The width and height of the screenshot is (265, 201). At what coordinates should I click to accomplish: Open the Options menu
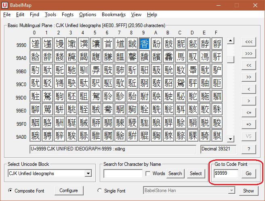pyautogui.click(x=88, y=15)
